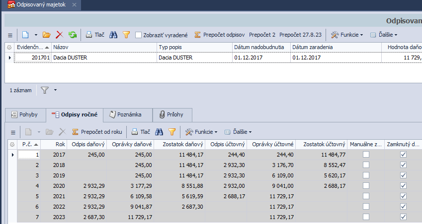Viewport: 422px width, 224px height.
Task: Enable the Zobraziť vyradené checkbox
Action: click(x=139, y=35)
